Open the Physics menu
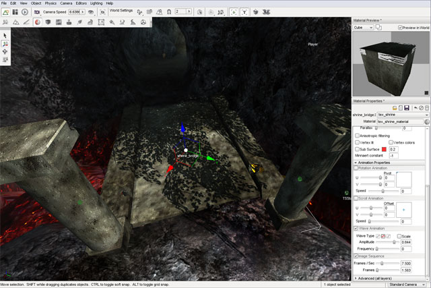Screen dimensions: 431x288 (x=50, y=3)
